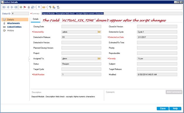Open the Attachments sidebar item
Viewport: 184px width, 113px height.
point(14,23)
